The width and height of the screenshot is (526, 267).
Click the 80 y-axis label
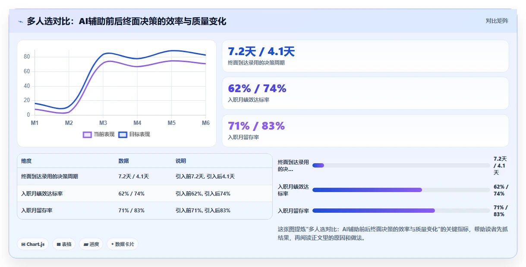coord(27,57)
